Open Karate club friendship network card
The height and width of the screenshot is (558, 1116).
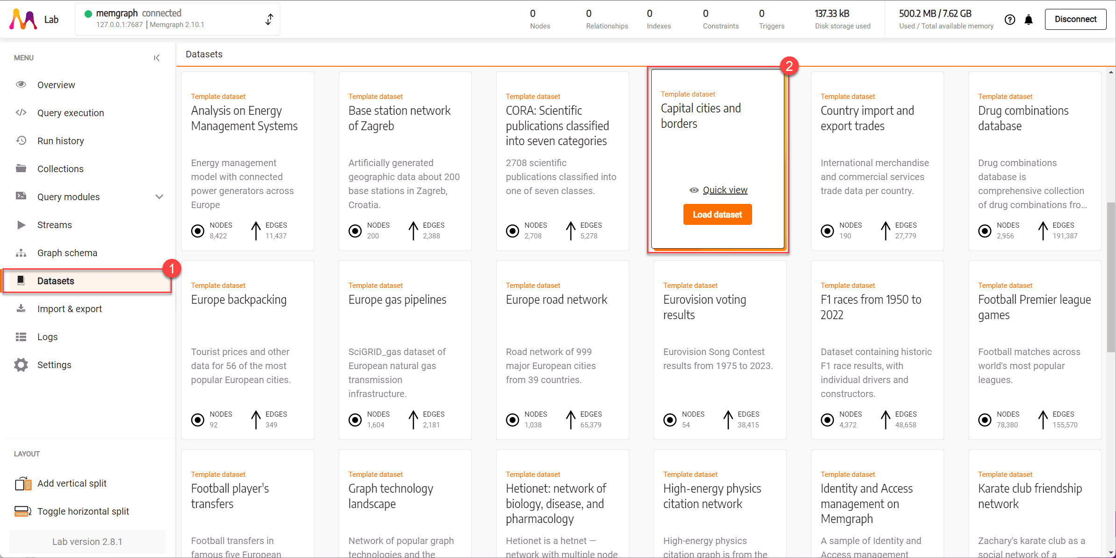click(x=1035, y=503)
